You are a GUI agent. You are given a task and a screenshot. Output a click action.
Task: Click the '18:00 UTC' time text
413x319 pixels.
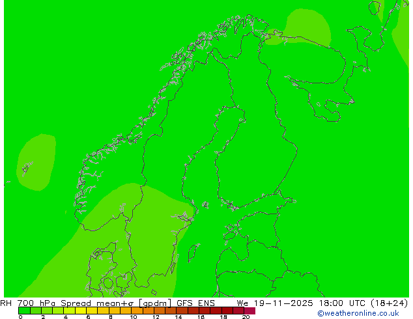(342, 303)
